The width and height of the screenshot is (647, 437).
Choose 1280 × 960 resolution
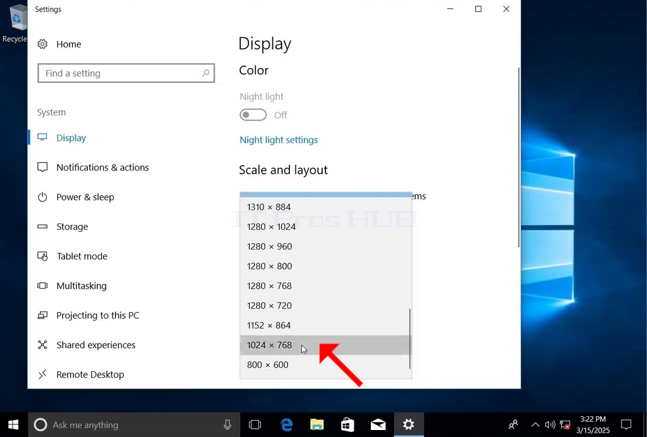coord(325,246)
